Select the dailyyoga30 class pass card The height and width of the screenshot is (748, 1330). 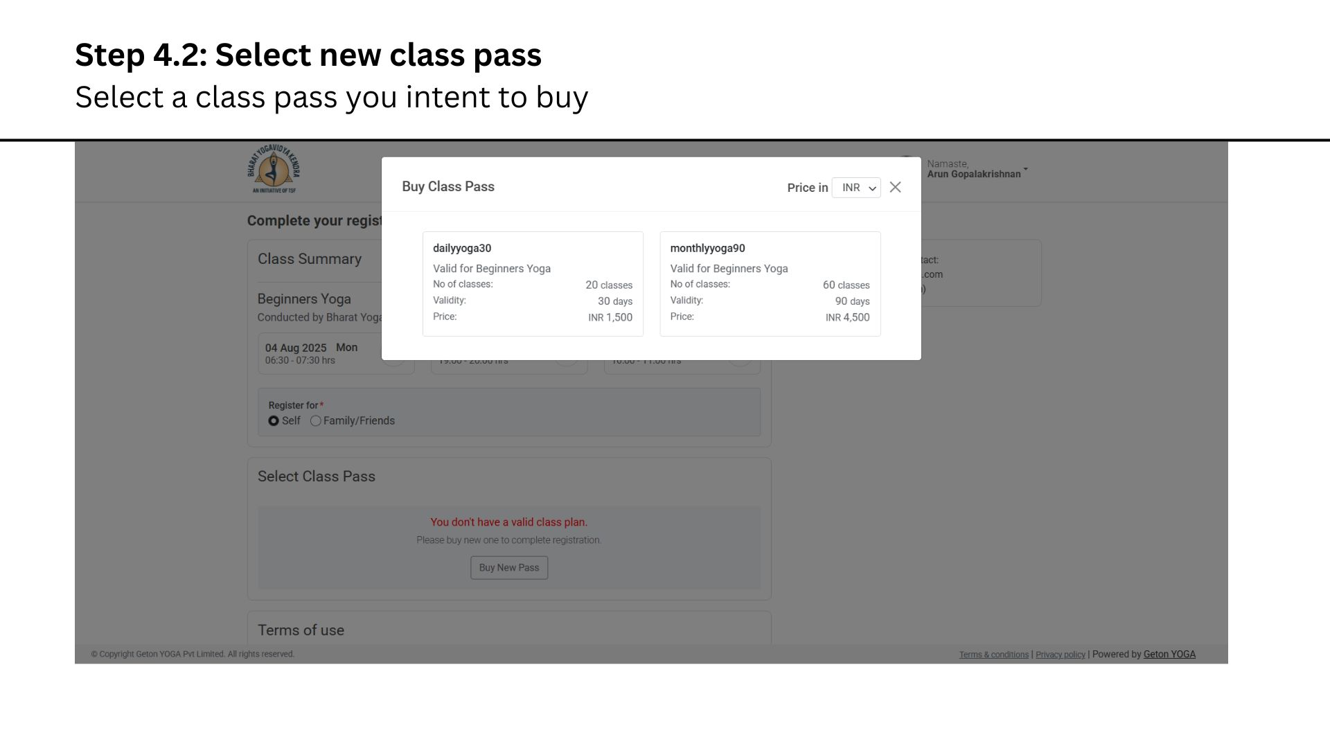click(x=533, y=284)
